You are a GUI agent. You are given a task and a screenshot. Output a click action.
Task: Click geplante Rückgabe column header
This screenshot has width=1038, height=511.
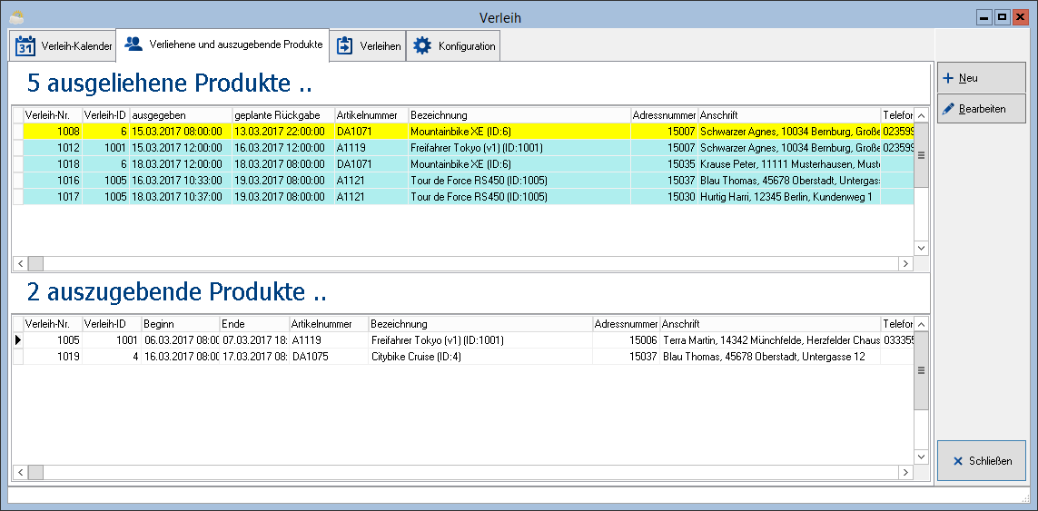[x=283, y=114]
